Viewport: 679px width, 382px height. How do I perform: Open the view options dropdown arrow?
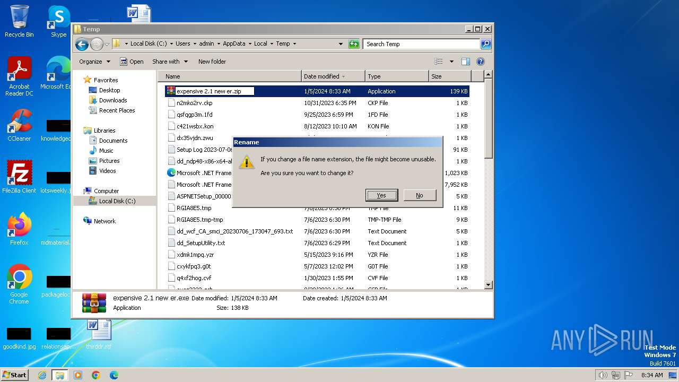click(451, 62)
